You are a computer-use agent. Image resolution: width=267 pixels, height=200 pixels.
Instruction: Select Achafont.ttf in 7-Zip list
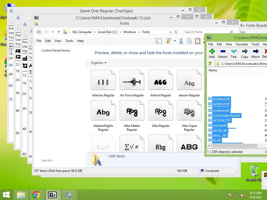(221, 99)
